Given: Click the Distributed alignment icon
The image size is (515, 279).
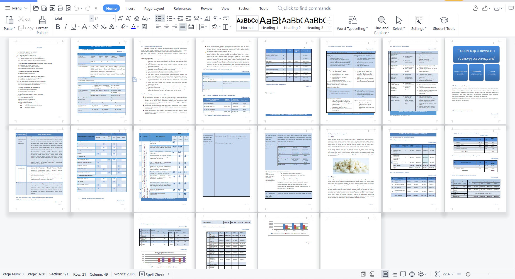Looking at the screenshot, I should coord(191,27).
